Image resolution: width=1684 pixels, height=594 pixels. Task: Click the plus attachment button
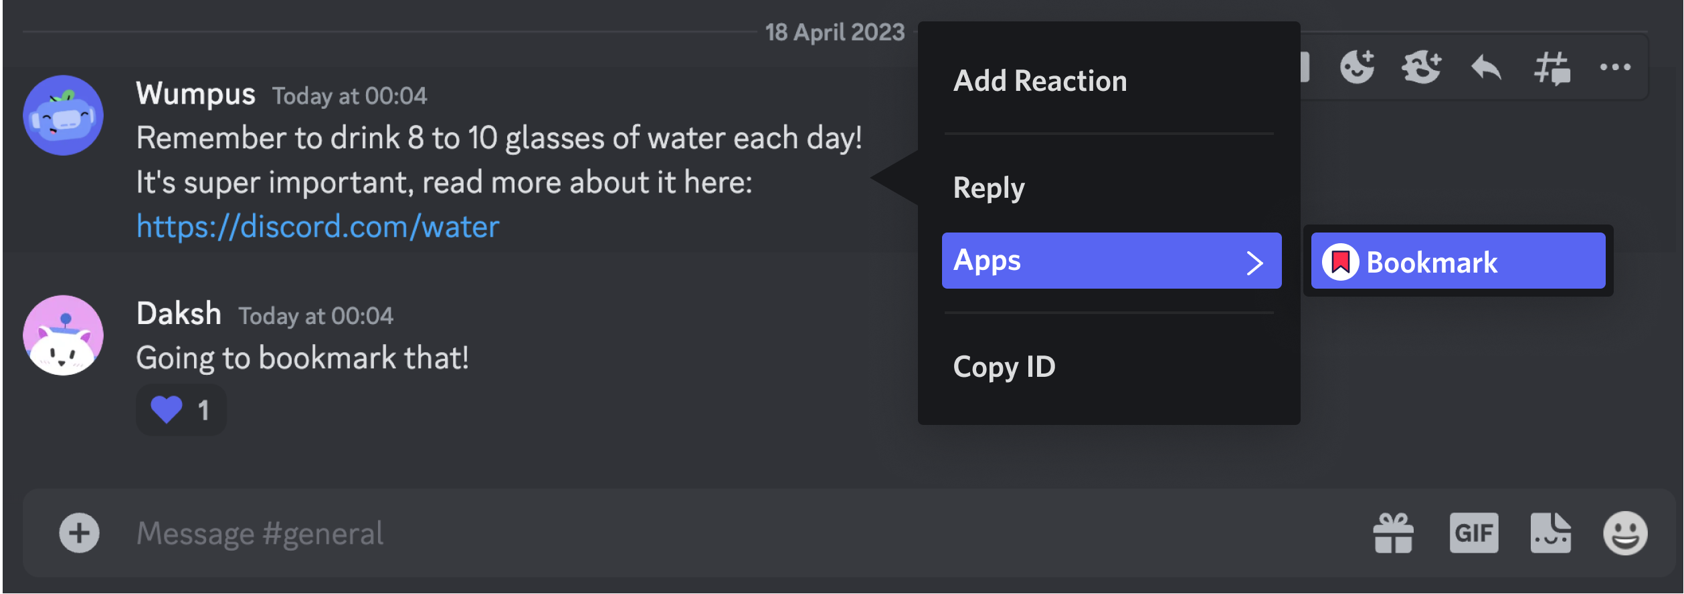[79, 533]
